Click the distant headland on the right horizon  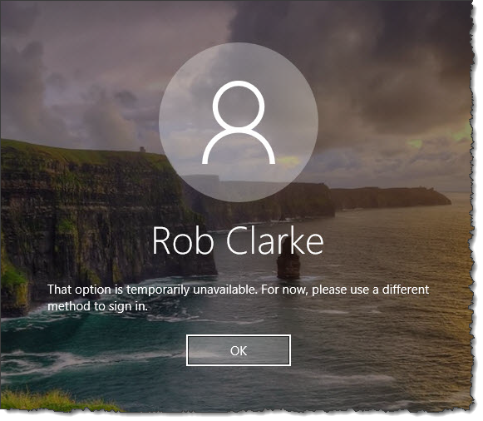point(392,197)
